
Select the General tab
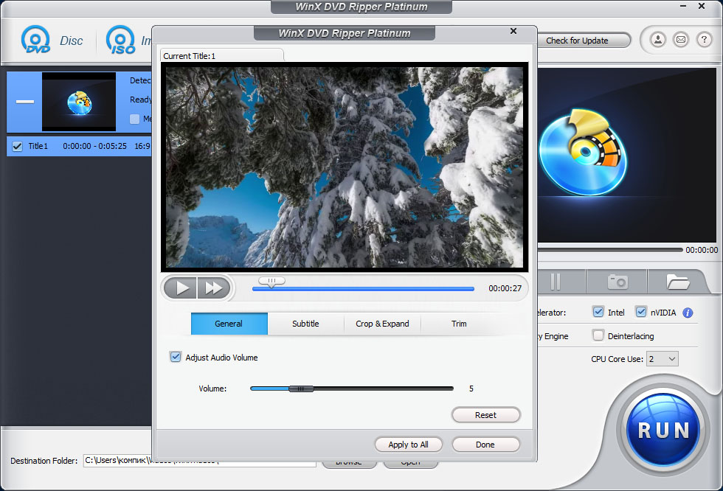coord(229,324)
